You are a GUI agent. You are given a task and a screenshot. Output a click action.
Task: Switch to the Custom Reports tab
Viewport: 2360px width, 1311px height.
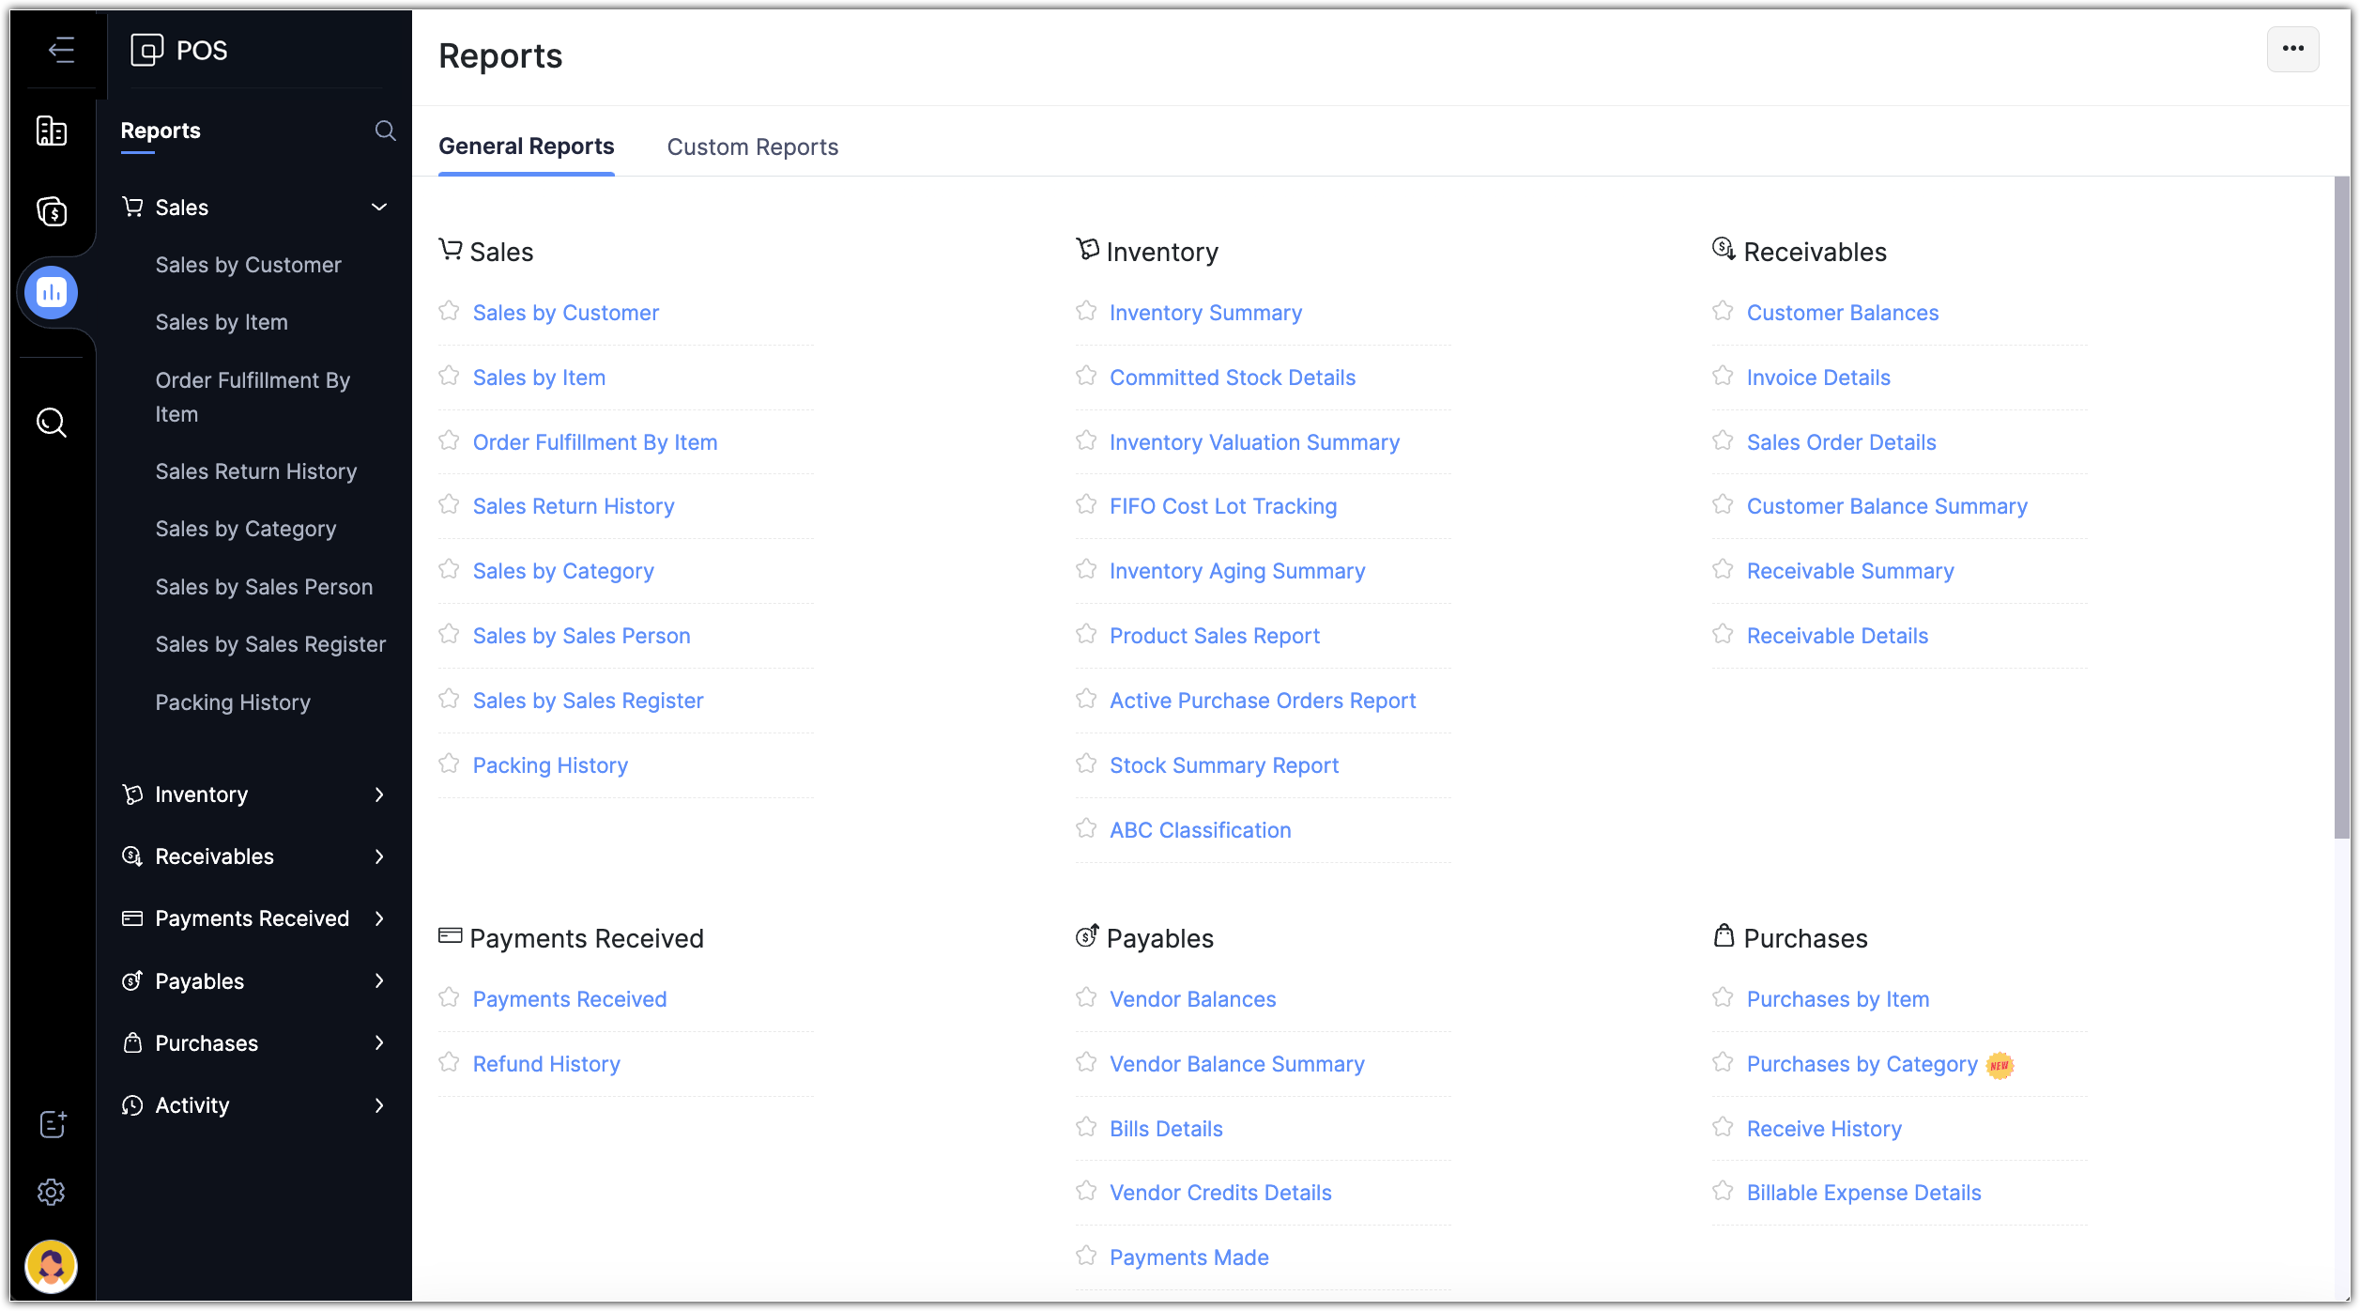tap(752, 147)
